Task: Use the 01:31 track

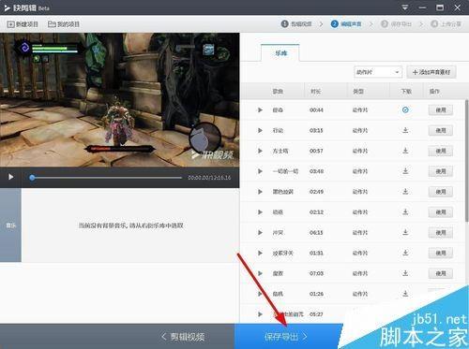Action: point(441,253)
